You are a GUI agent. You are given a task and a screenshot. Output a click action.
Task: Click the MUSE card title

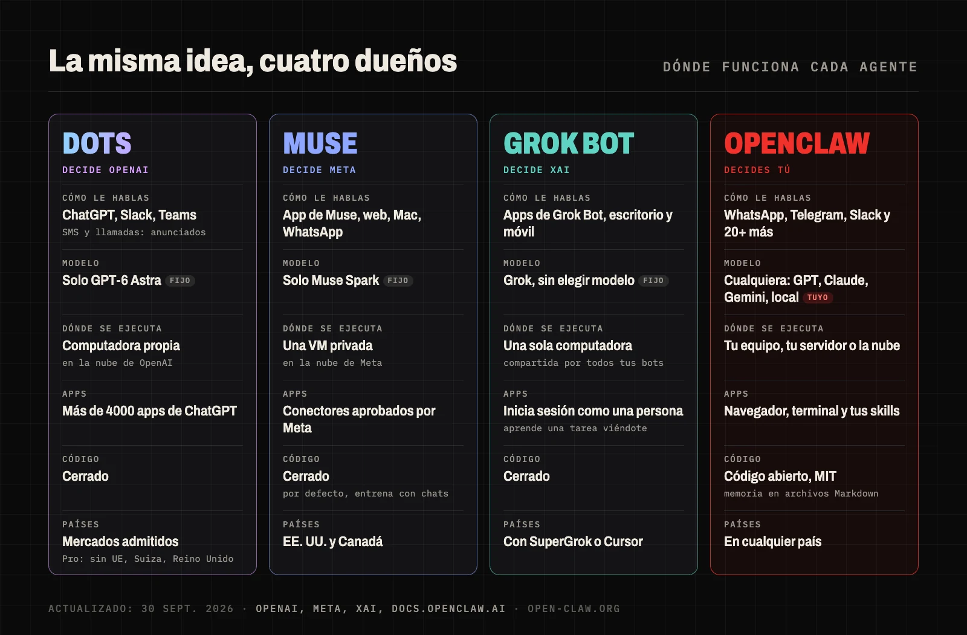coord(320,144)
